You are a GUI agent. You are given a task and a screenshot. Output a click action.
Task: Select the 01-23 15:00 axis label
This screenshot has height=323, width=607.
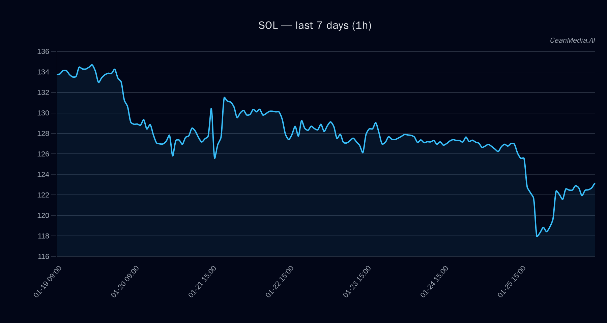(x=357, y=281)
